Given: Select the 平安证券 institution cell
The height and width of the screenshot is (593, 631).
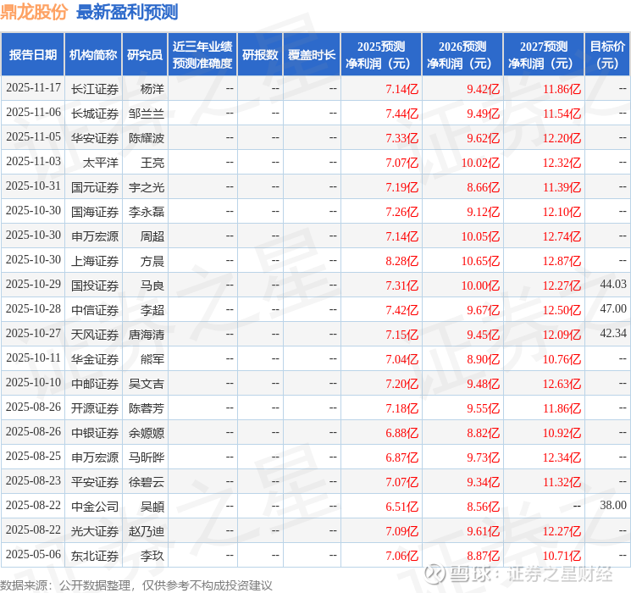Looking at the screenshot, I should 95,482.
